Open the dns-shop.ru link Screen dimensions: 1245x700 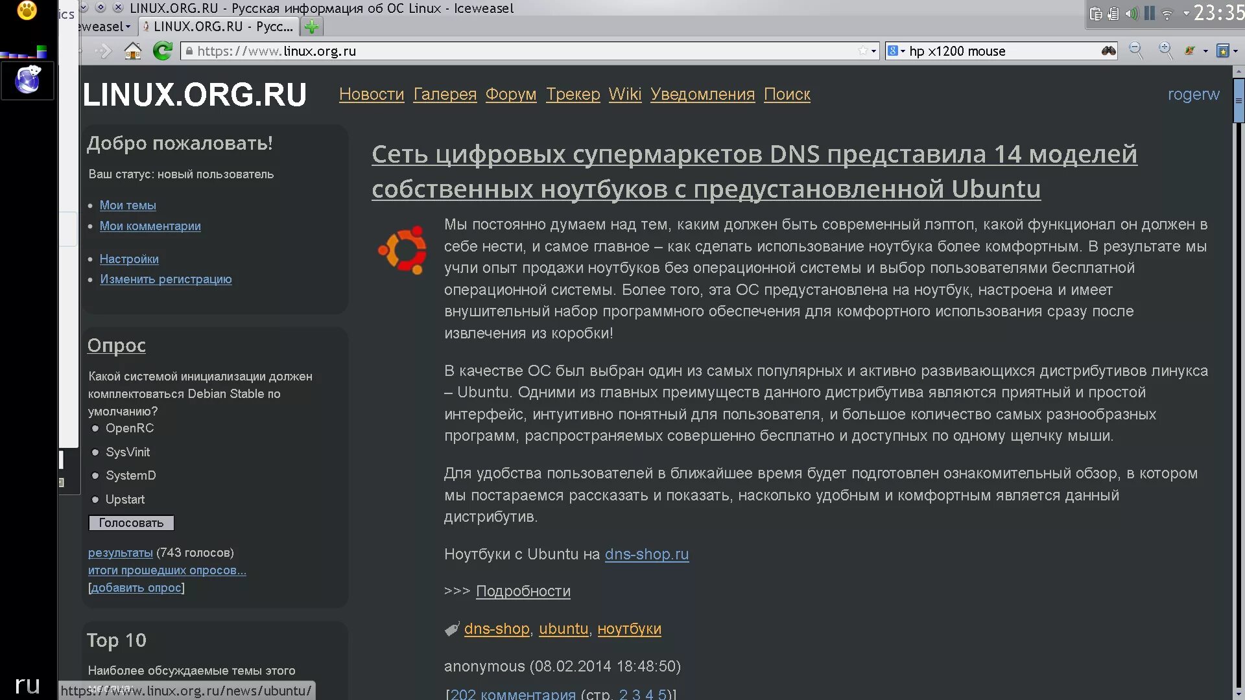[x=646, y=555]
